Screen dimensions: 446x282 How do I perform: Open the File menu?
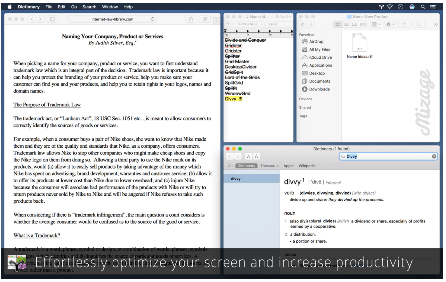pos(49,7)
